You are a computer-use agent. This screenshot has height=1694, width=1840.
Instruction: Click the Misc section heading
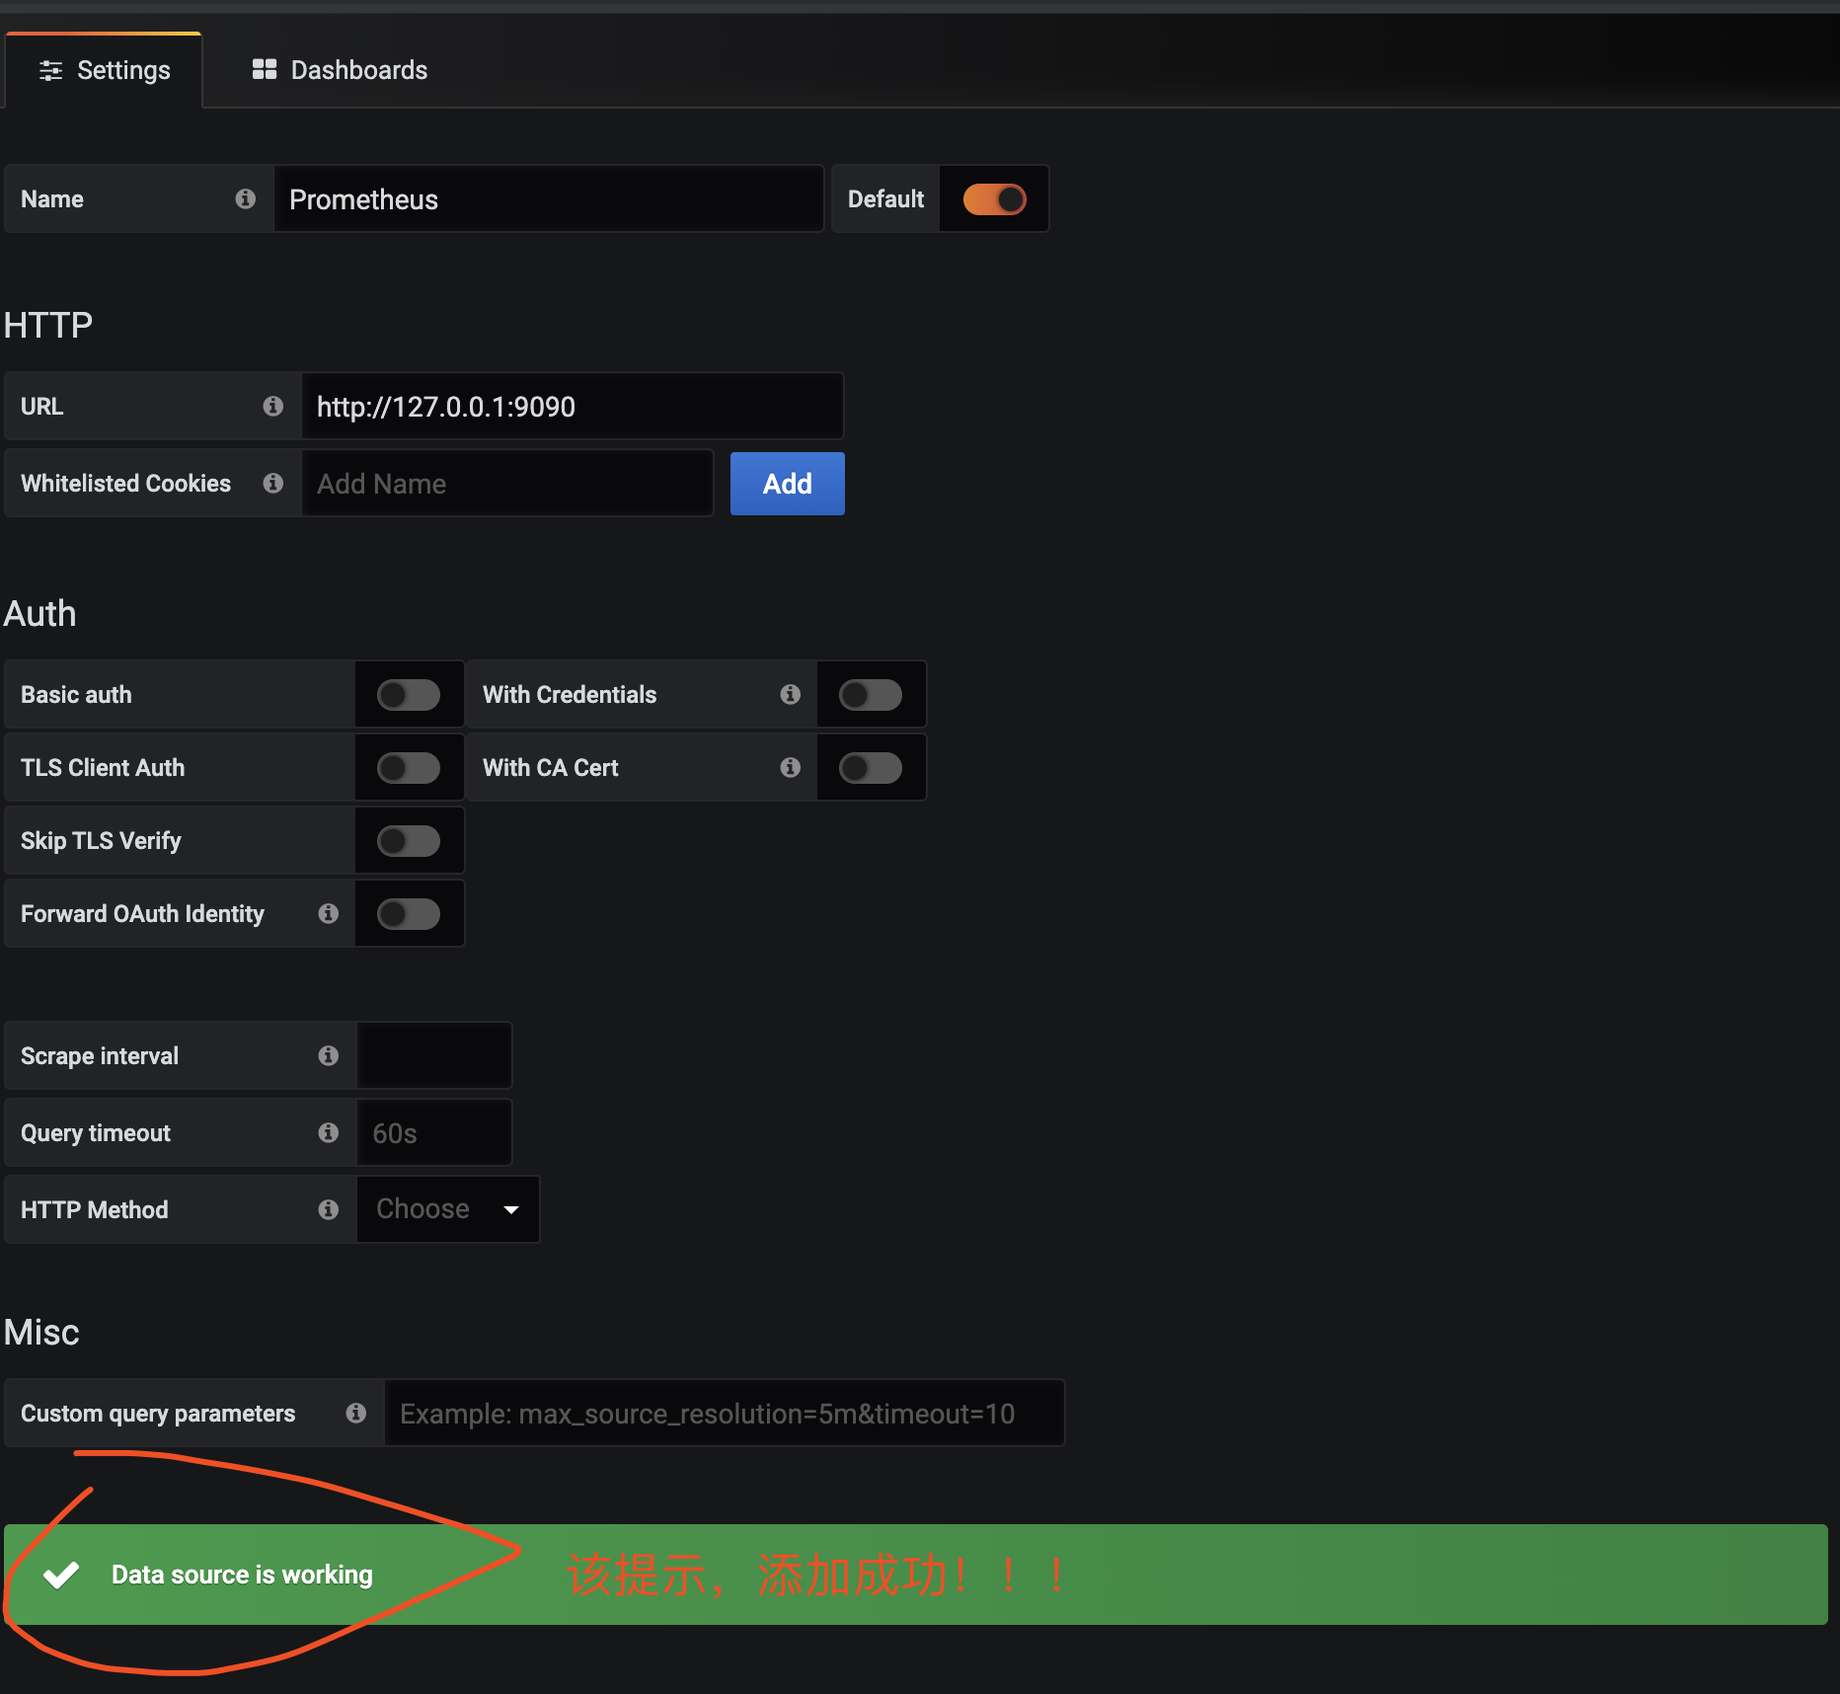(41, 1332)
